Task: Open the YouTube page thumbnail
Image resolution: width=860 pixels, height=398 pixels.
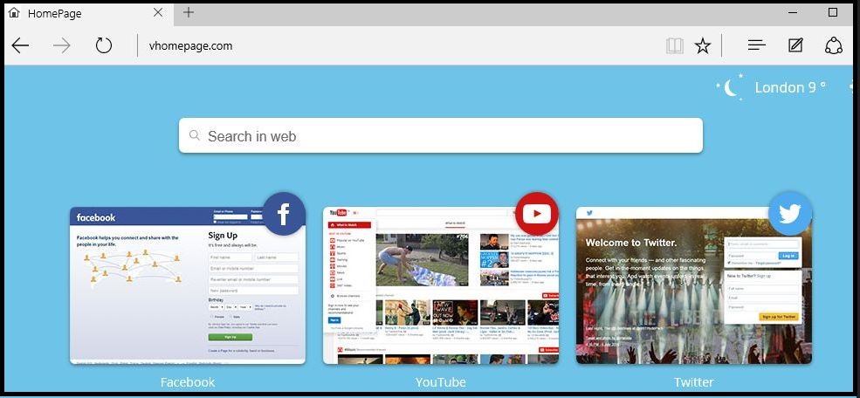Action: (x=441, y=285)
